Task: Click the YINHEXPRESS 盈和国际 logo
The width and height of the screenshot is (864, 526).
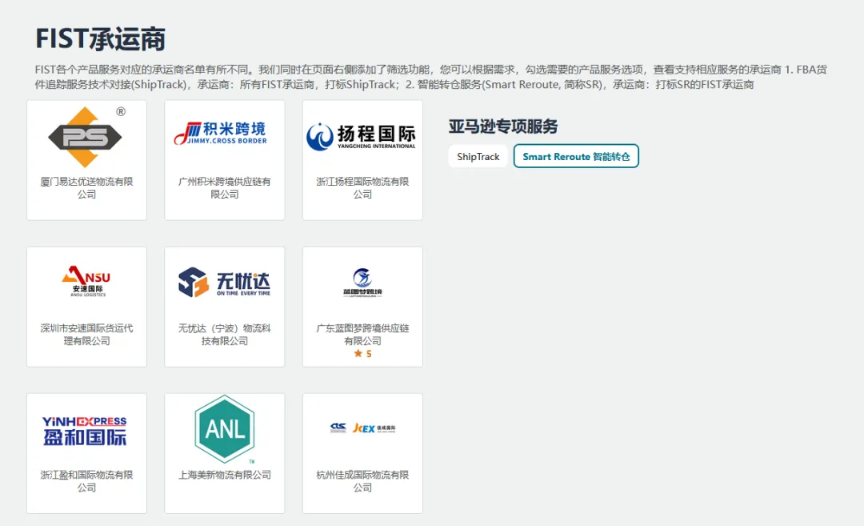Action: click(x=86, y=429)
